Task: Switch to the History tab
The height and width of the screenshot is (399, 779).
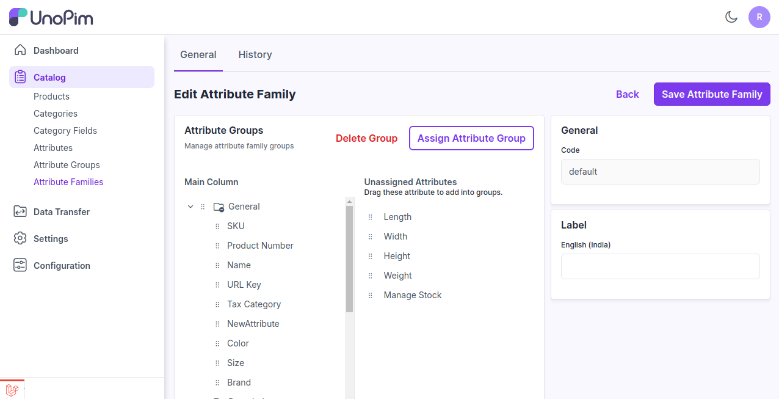Action: (x=255, y=54)
